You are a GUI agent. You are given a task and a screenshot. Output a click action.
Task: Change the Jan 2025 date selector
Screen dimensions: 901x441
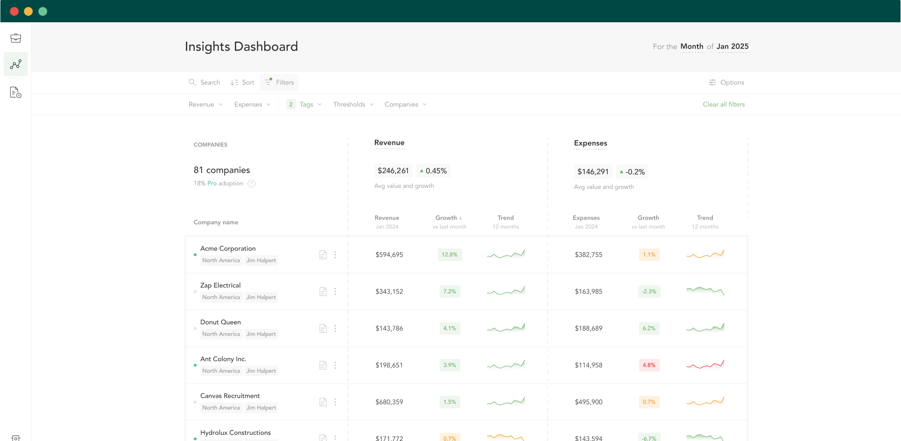[733, 46]
